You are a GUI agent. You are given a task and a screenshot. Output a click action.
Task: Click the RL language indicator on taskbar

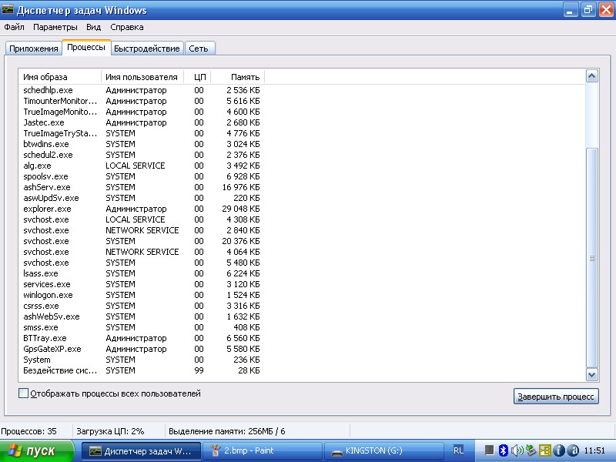click(x=459, y=450)
